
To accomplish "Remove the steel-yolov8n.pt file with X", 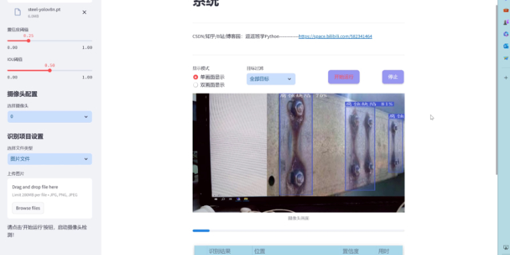I will [x=85, y=12].
